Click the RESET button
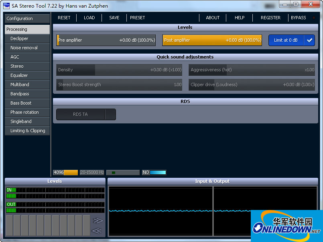 (x=64, y=18)
